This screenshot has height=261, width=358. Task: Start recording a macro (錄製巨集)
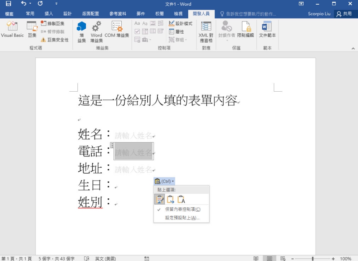(53, 23)
